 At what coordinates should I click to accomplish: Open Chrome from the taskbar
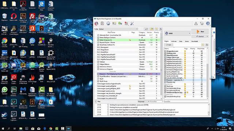[x=51, y=128]
